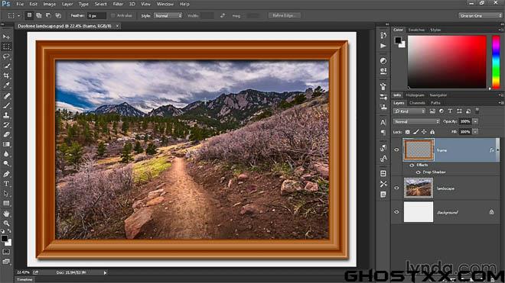Viewport: 505px width, 283px height.
Task: Swap width and height icon
Action: (223, 15)
